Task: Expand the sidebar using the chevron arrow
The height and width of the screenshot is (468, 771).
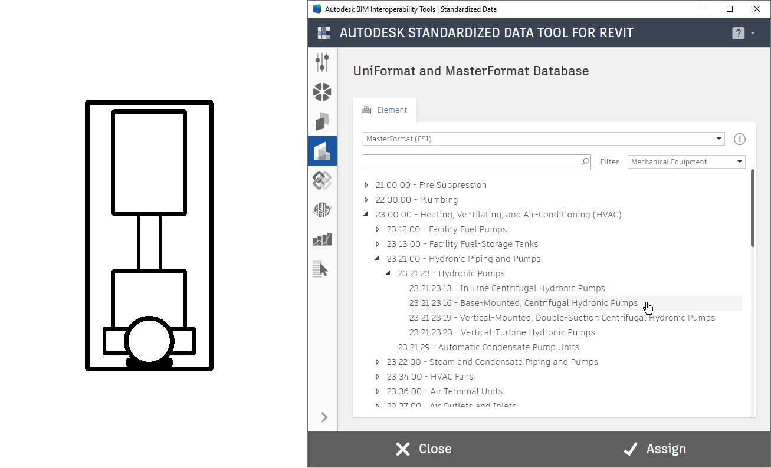Action: click(x=323, y=417)
